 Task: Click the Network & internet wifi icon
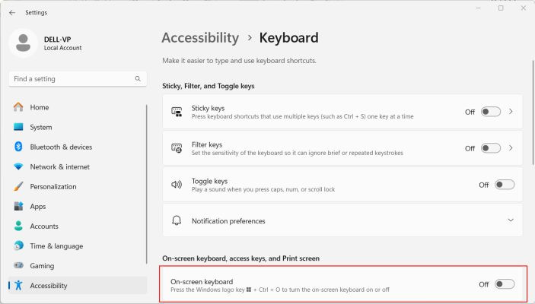coord(18,166)
